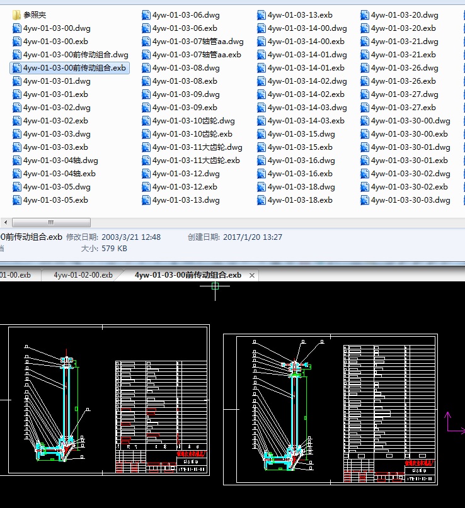
Task: Click icon of 4yw-01-03-30-03.dwg
Action: pos(365,200)
